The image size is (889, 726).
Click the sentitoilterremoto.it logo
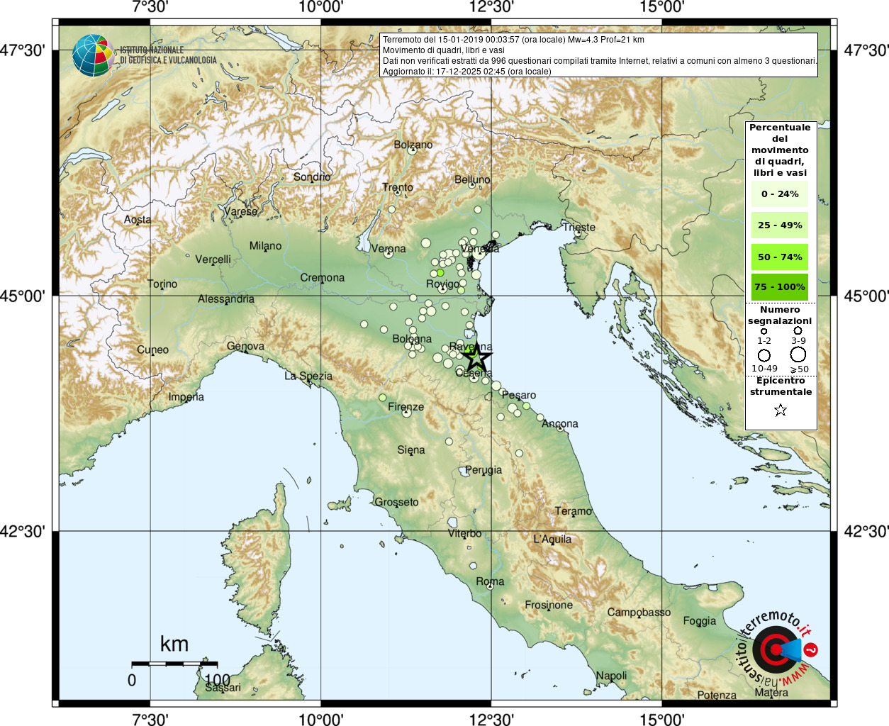tap(778, 649)
